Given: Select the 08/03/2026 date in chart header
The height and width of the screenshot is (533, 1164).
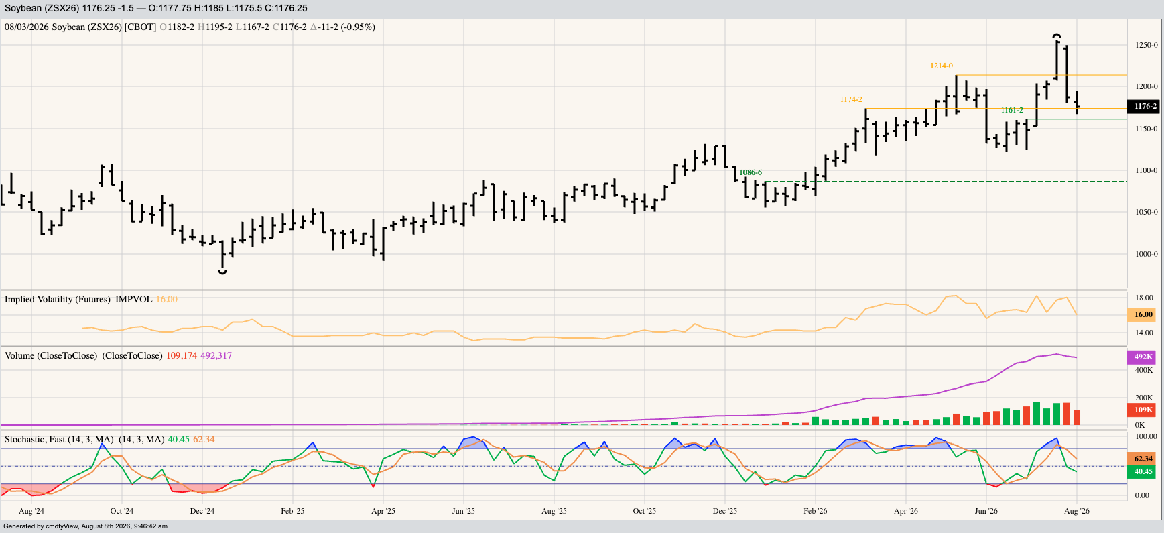Looking at the screenshot, I should point(27,27).
